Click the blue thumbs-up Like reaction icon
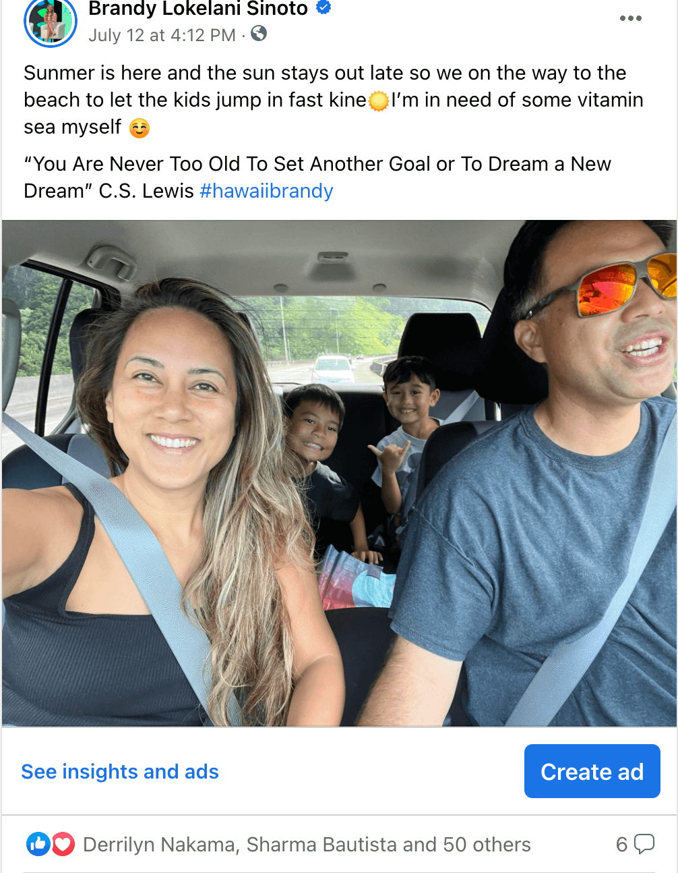Viewport: 678px width, 873px height. [38, 844]
